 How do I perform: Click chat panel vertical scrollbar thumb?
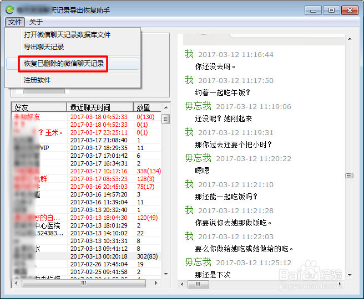[350, 176]
